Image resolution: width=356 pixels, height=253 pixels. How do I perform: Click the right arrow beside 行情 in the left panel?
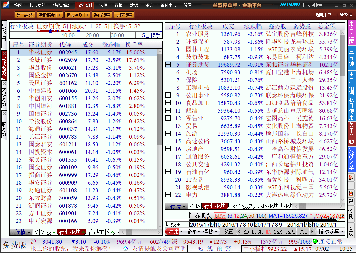click(x=43, y=232)
